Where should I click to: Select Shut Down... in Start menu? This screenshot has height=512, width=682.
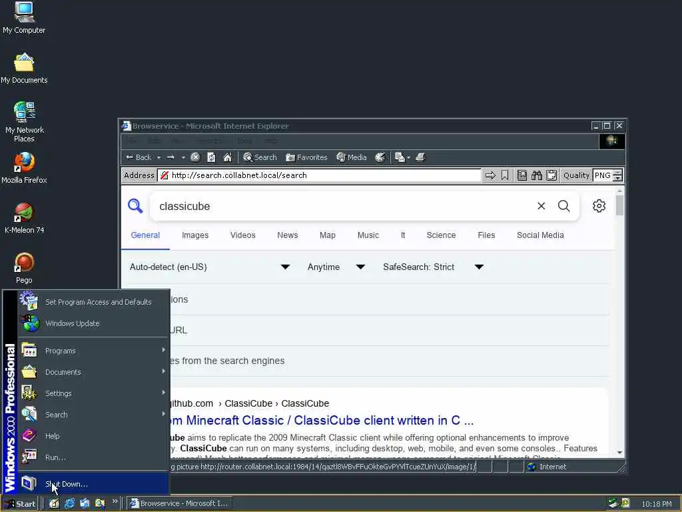coord(93,484)
